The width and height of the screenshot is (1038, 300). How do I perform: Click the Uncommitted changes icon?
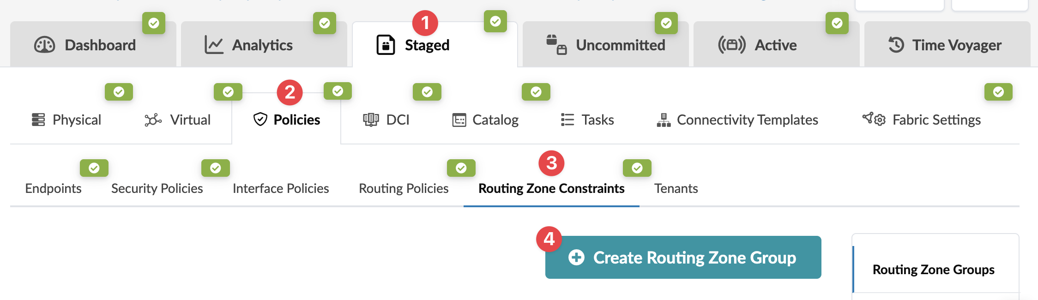click(556, 45)
